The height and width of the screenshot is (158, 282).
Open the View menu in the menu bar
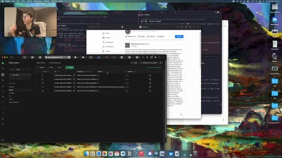tap(23, 1)
